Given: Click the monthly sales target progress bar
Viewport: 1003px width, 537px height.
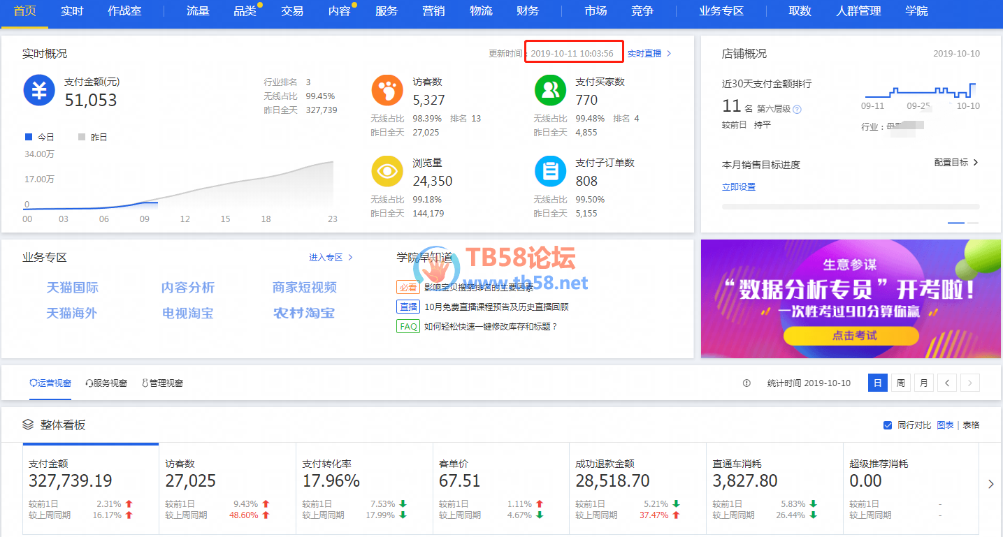Looking at the screenshot, I should tap(851, 207).
